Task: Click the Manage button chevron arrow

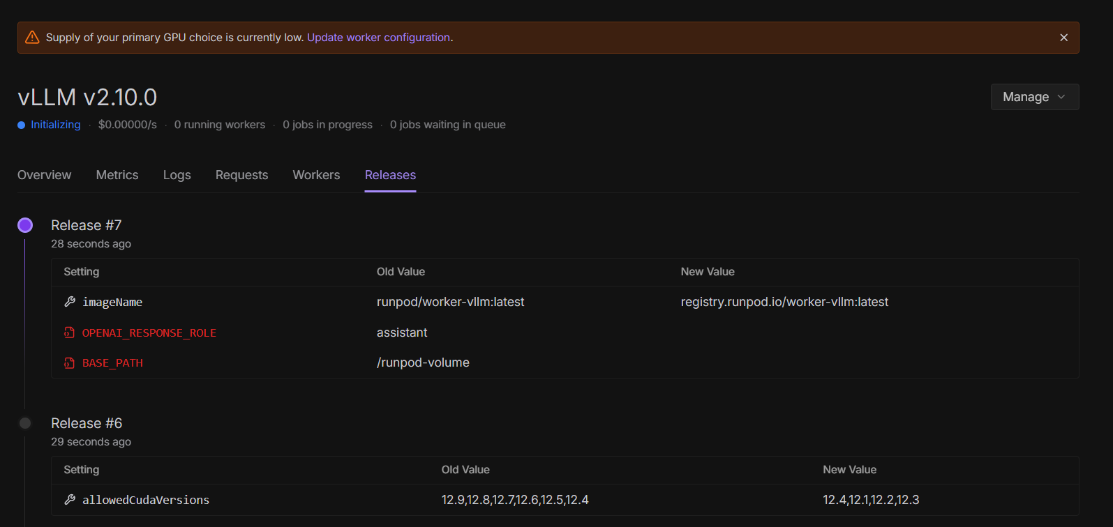Action: (x=1061, y=97)
